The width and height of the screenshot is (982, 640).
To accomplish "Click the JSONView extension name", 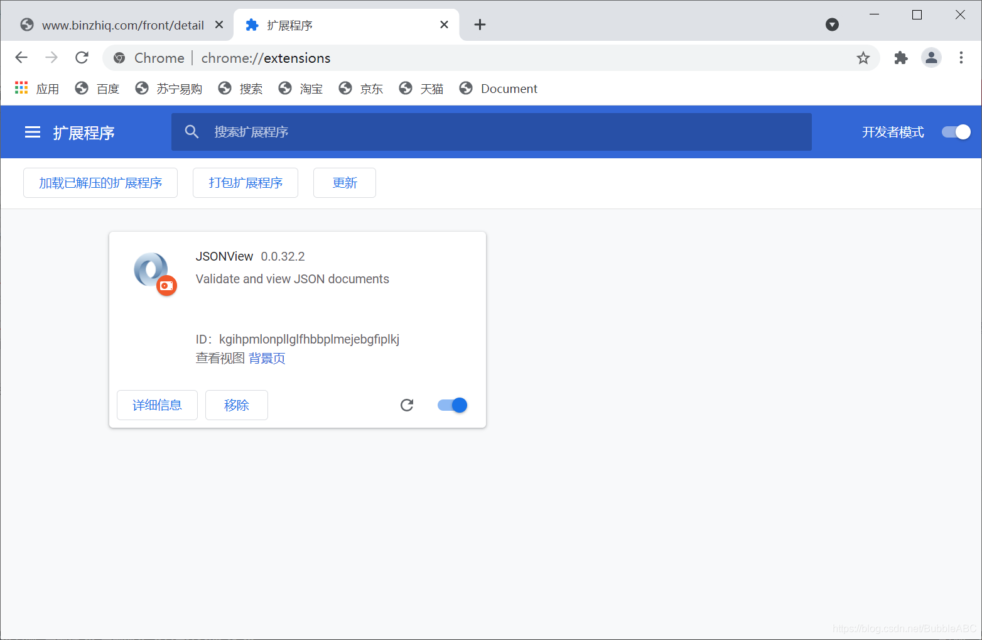I will (224, 256).
